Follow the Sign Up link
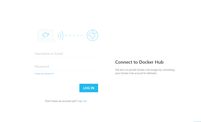This screenshot has height=122, width=201. point(82,101)
